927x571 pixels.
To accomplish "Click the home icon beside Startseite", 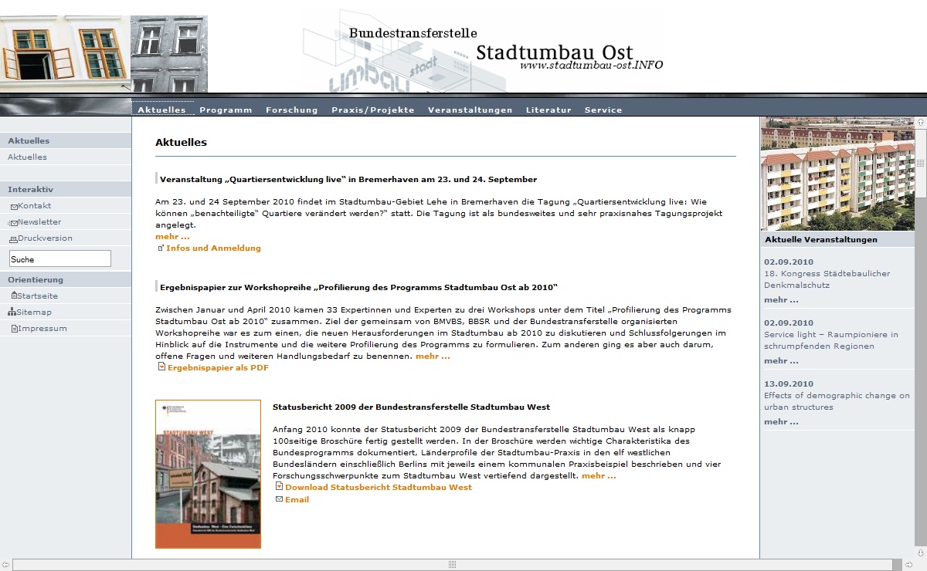I will [x=14, y=296].
